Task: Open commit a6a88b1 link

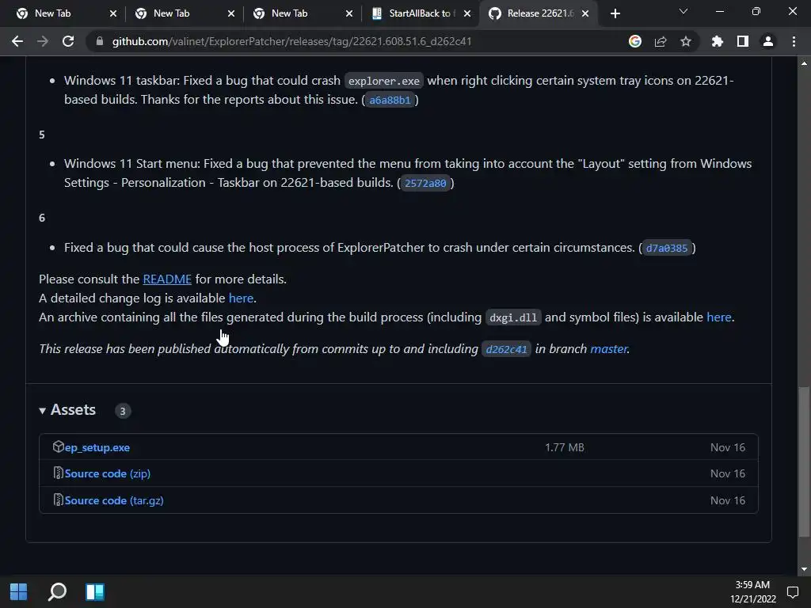Action: [x=390, y=100]
